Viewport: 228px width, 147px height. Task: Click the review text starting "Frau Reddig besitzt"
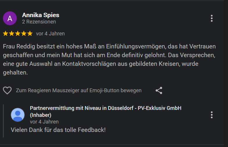(x=109, y=59)
